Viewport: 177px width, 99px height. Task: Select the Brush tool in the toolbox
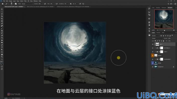2,28
